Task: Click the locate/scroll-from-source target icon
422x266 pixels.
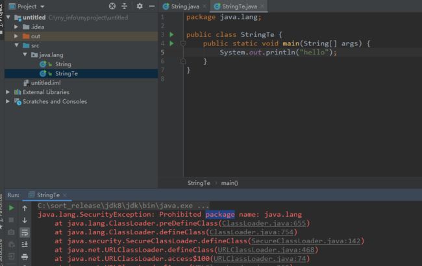Action: [112, 6]
